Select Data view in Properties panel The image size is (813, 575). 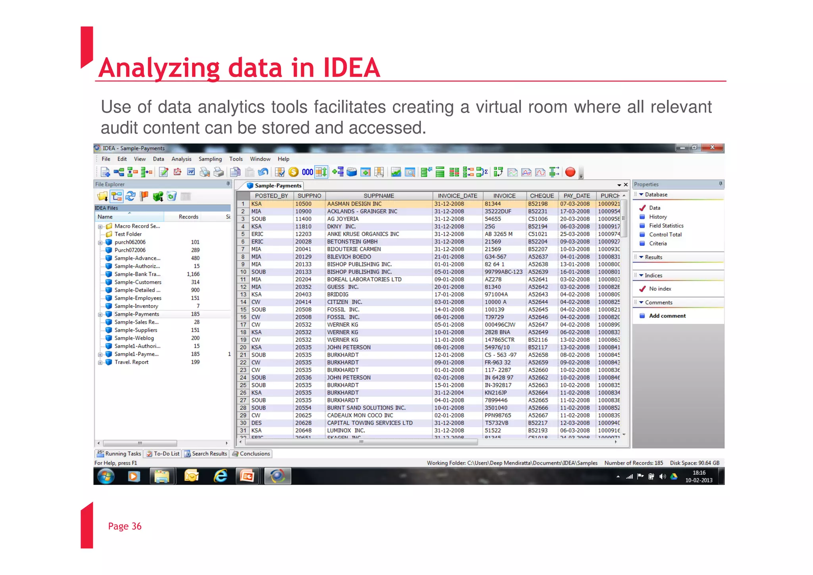655,208
